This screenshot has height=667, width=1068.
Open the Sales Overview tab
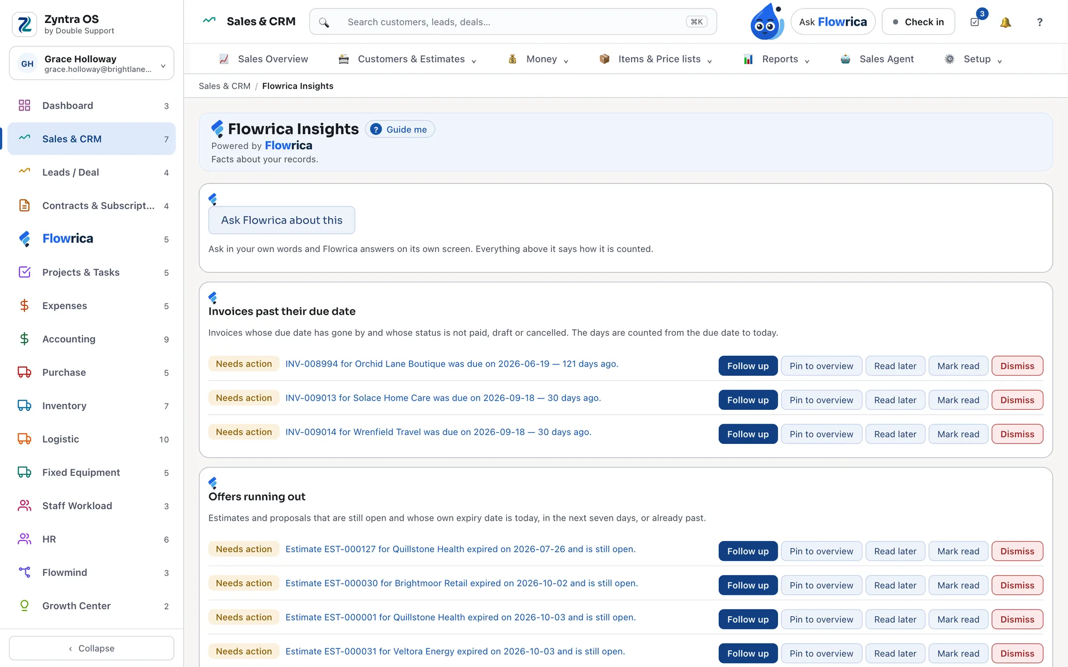click(263, 59)
